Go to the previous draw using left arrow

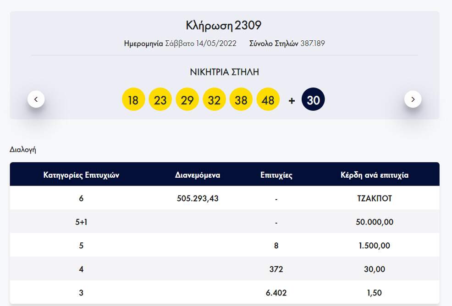pyautogui.click(x=36, y=99)
